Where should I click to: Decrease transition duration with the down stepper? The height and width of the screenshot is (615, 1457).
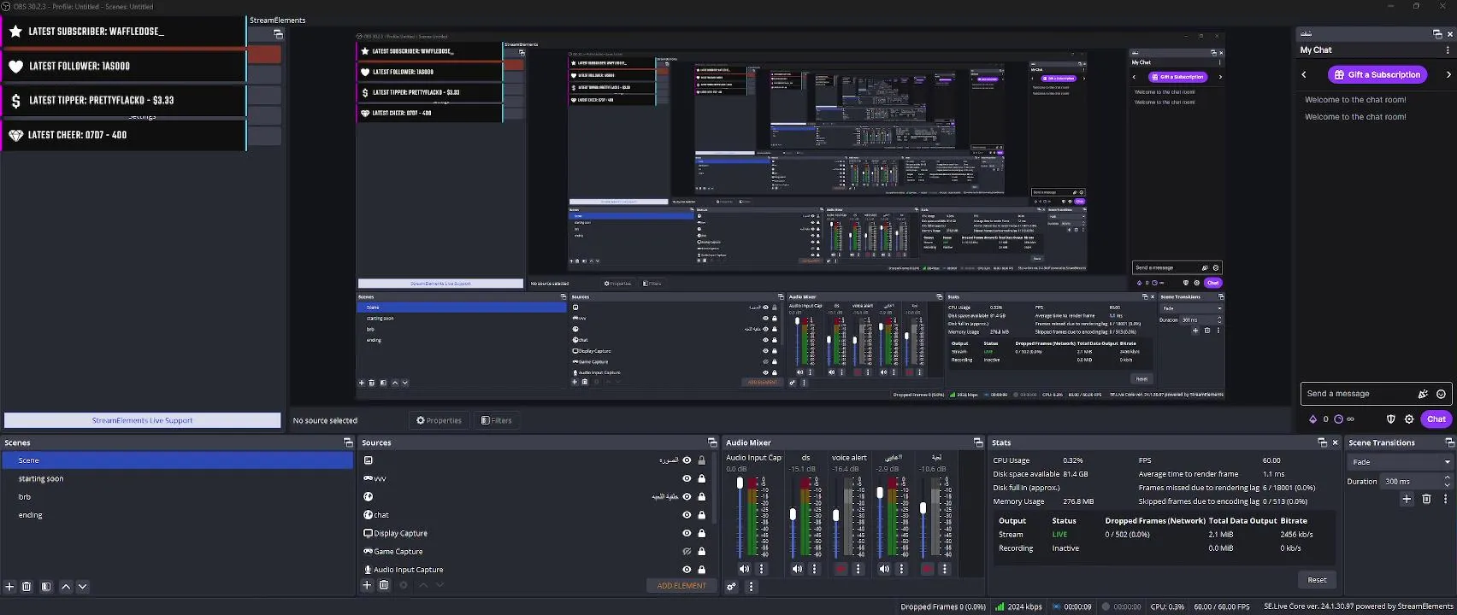(1446, 484)
